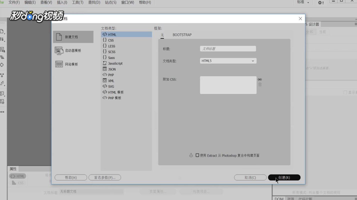Click the remove comment toolbar icon
Viewport: 357px width, 200px height.
click(x=2, y=101)
